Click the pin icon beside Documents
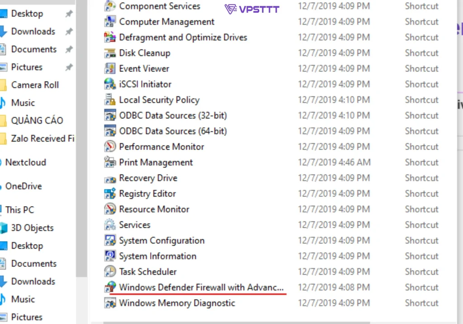 click(x=69, y=49)
